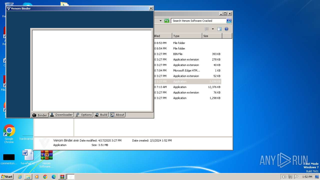
Task: Open Google Chrome desktop shortcut
Action: 9,134
